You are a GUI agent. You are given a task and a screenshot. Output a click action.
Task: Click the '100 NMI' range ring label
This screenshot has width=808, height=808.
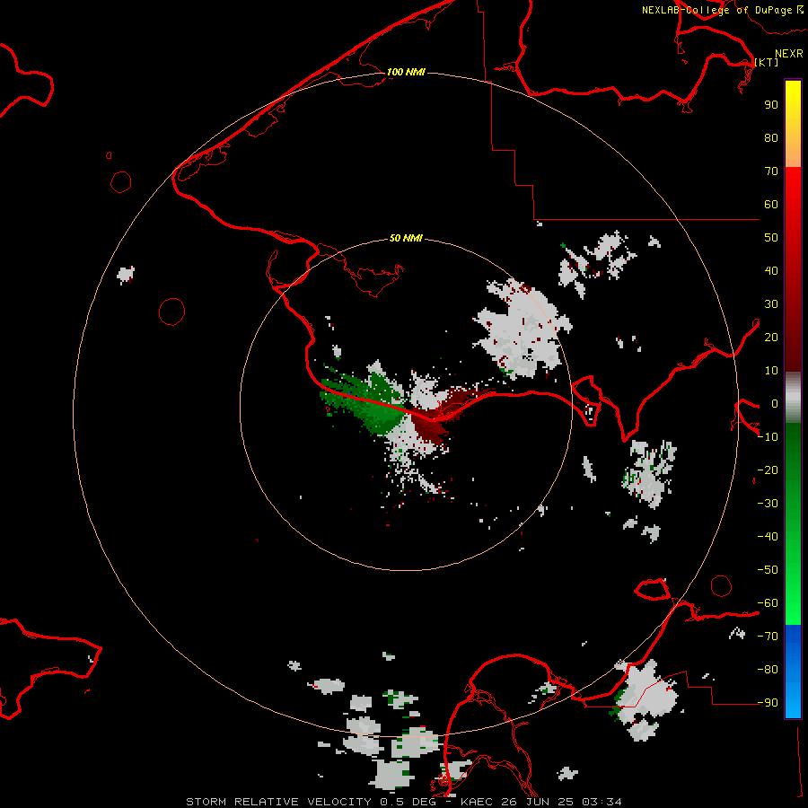pyautogui.click(x=406, y=72)
